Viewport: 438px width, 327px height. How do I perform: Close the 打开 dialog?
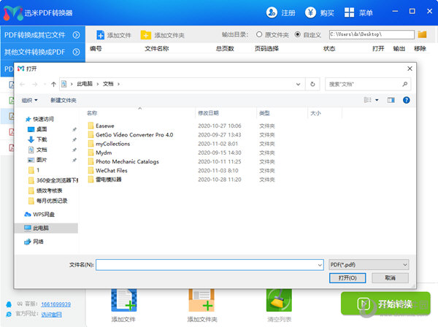coord(410,69)
